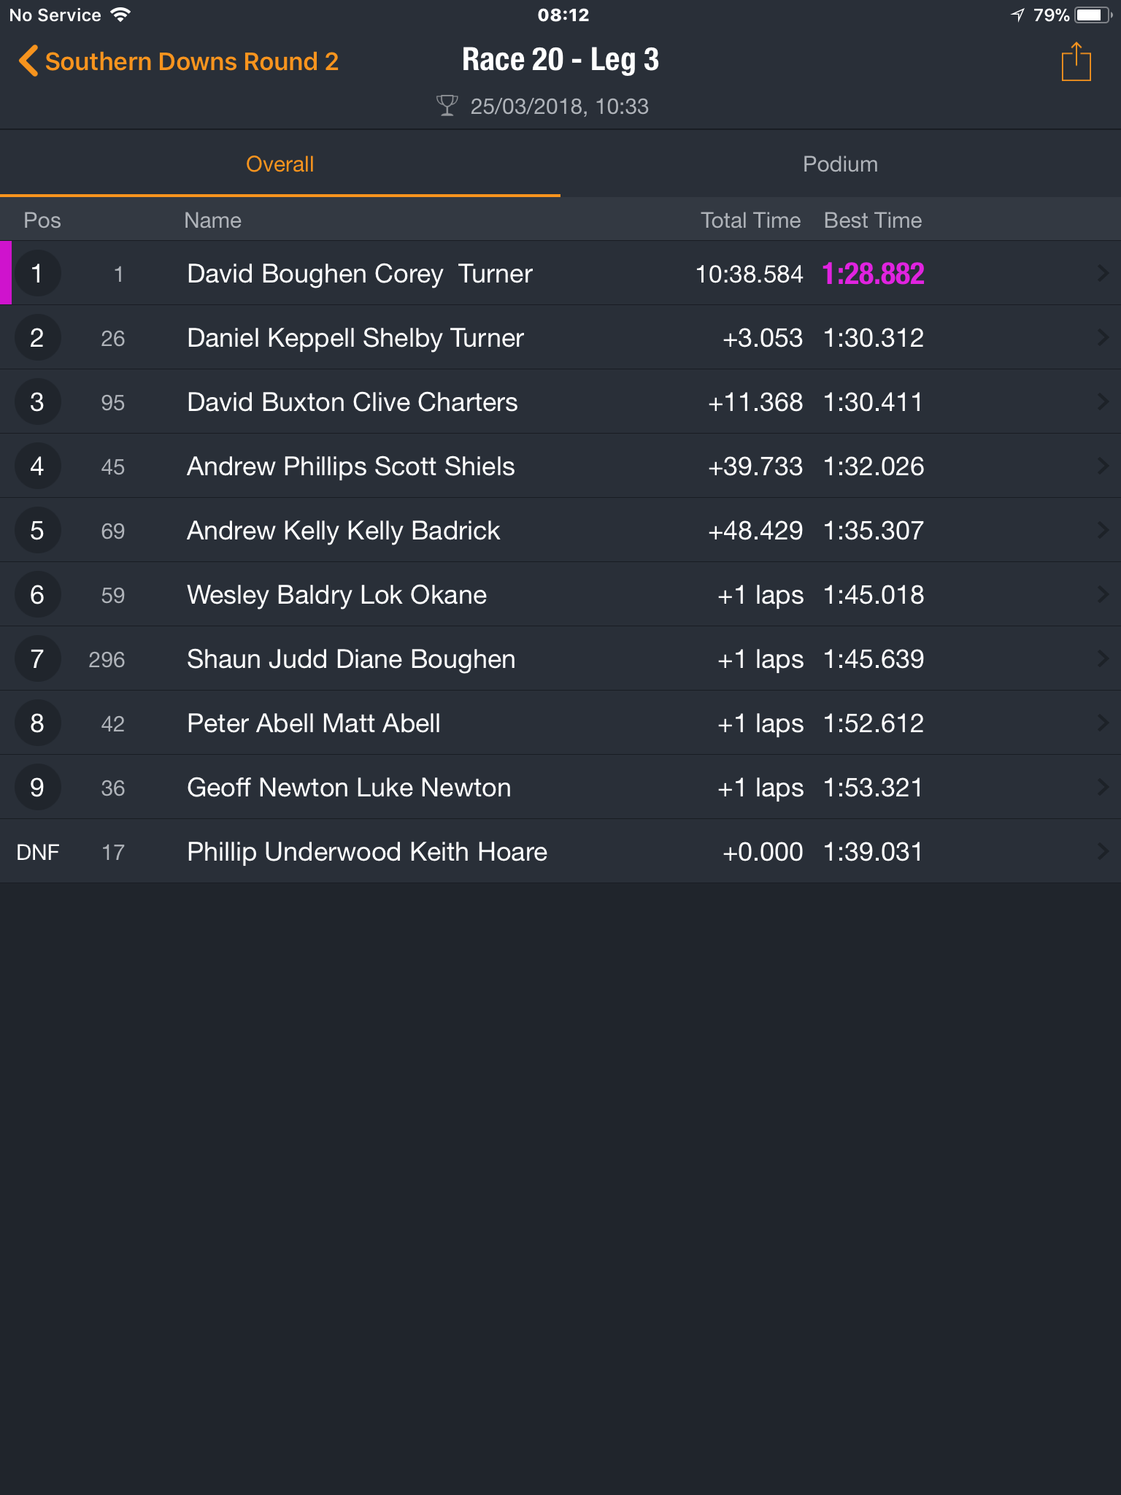Tap the Best Time column header

tap(873, 220)
